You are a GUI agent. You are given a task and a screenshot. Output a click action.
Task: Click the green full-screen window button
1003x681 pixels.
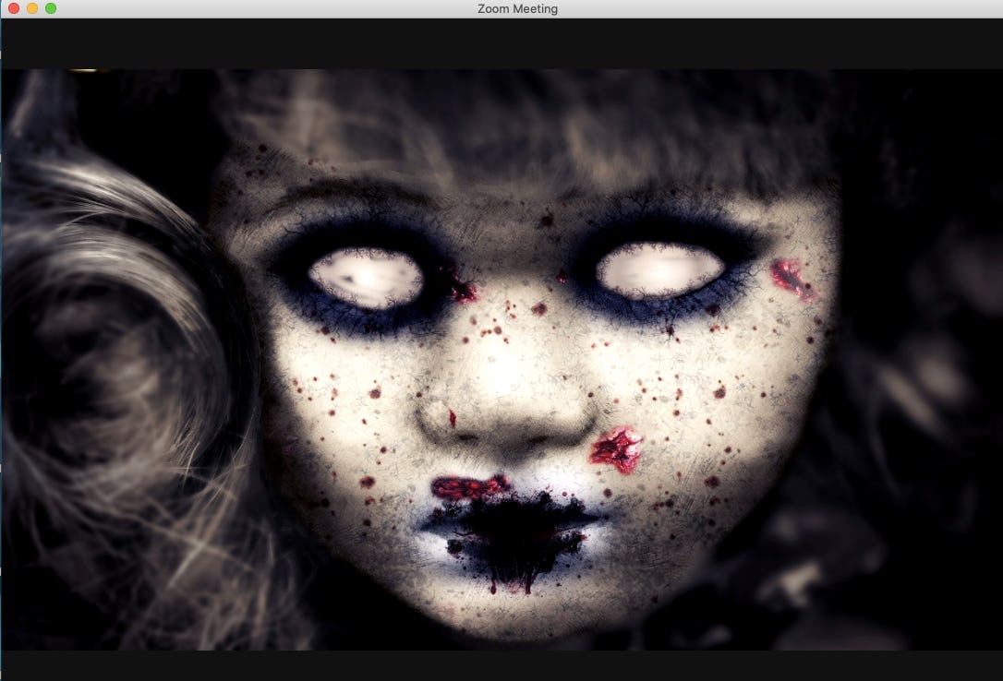click(x=51, y=8)
